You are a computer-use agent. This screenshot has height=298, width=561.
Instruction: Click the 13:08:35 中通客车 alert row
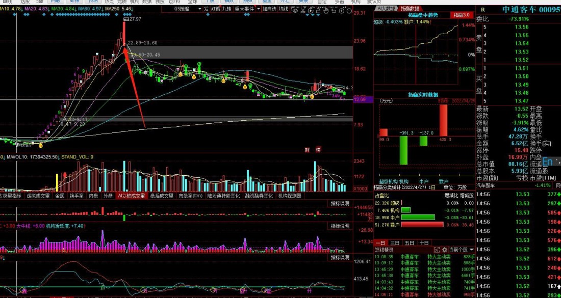(x=425, y=257)
